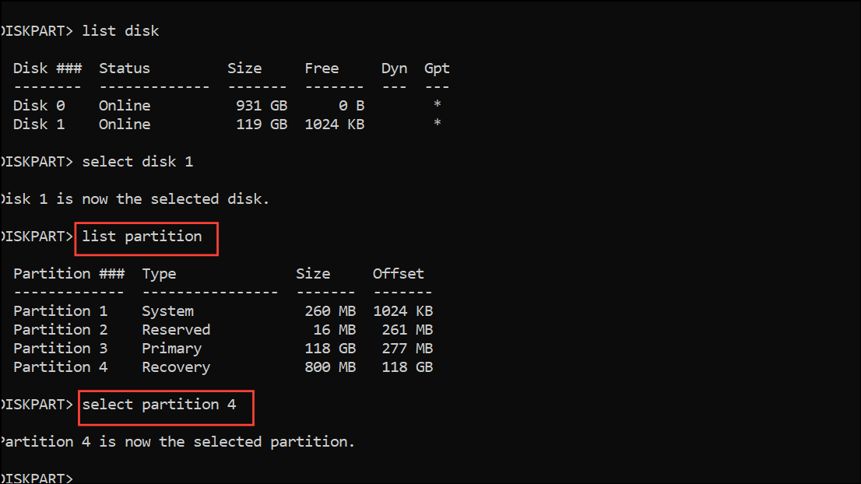The height and width of the screenshot is (484, 861).
Task: Click the Gpt asterisk for Disk 0
Action: (x=437, y=104)
